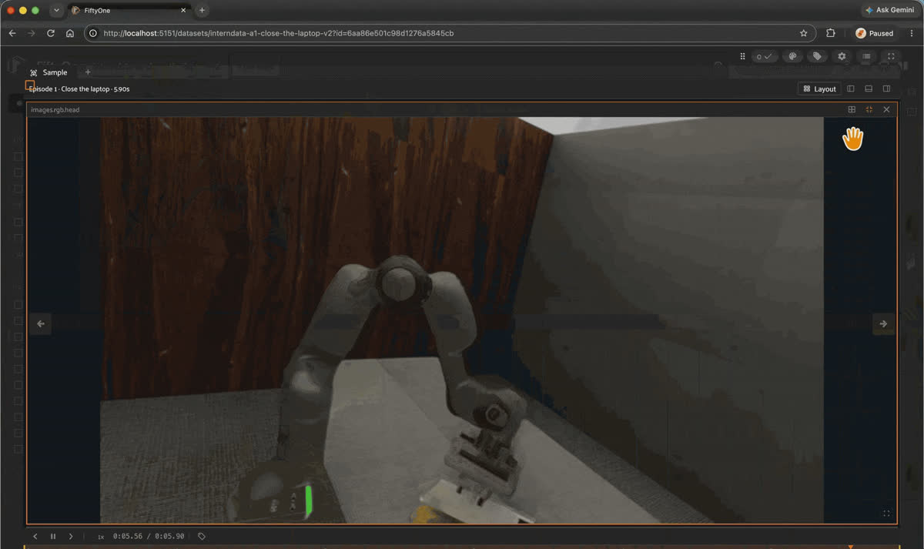
Task: Select the orange sample checkbox near Episode title
Action: pos(30,85)
